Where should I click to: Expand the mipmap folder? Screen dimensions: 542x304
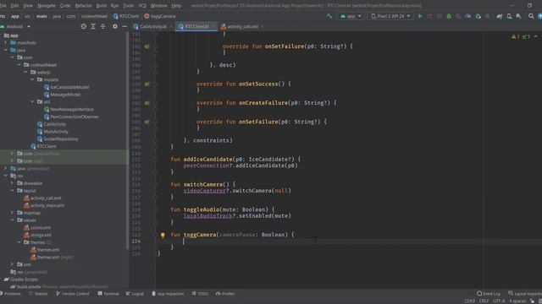(12, 213)
